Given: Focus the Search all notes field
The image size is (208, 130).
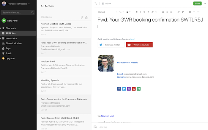Looking at the screenshot, I should point(18,12).
